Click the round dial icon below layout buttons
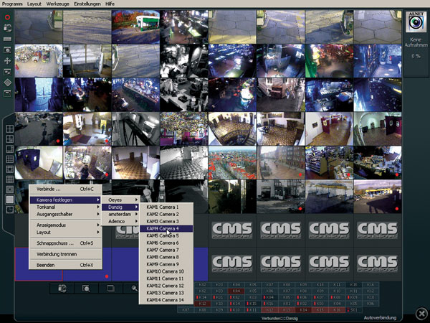Screen dimensions: 430x323 9,210
